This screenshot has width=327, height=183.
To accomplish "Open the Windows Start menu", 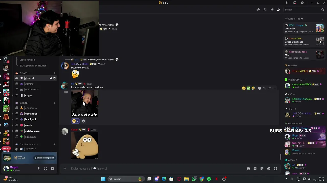I will tap(103, 179).
